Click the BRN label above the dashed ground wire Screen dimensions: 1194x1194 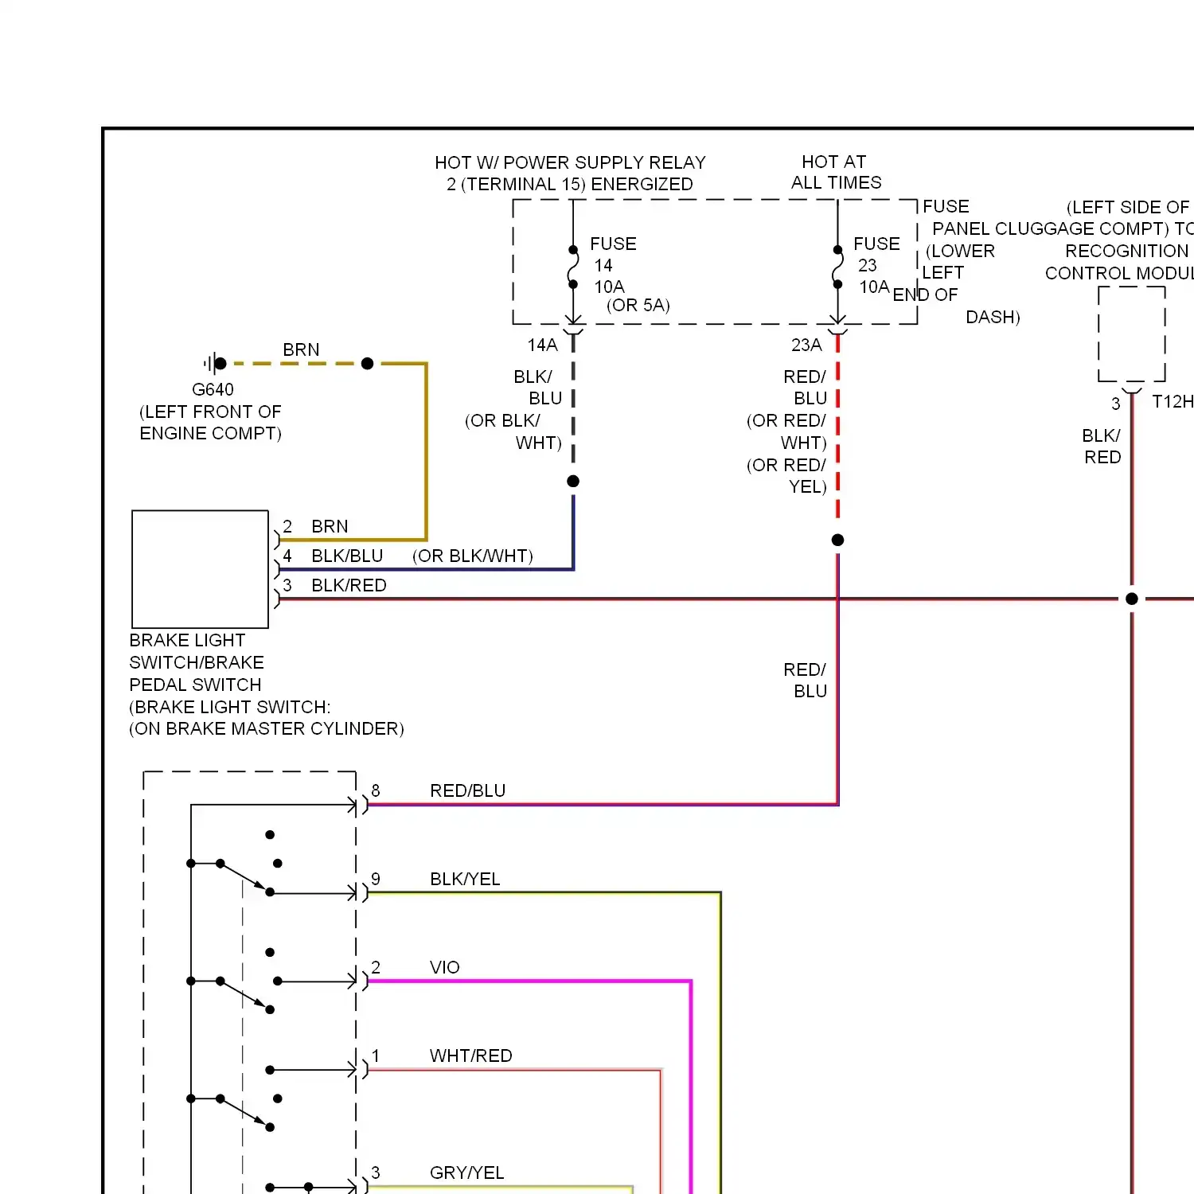[x=301, y=349]
